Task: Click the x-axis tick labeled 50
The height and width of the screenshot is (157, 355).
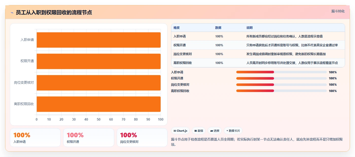Action: point(98,119)
